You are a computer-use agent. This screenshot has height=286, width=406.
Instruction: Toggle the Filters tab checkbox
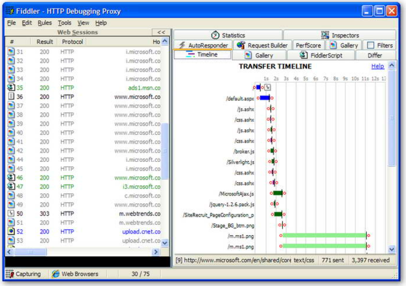tap(370, 45)
